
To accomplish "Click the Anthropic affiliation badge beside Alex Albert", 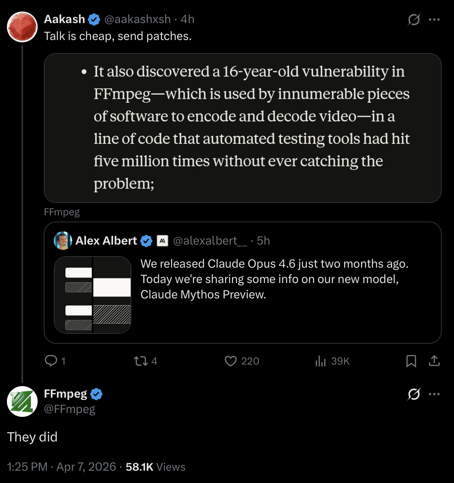I will pyautogui.click(x=162, y=241).
